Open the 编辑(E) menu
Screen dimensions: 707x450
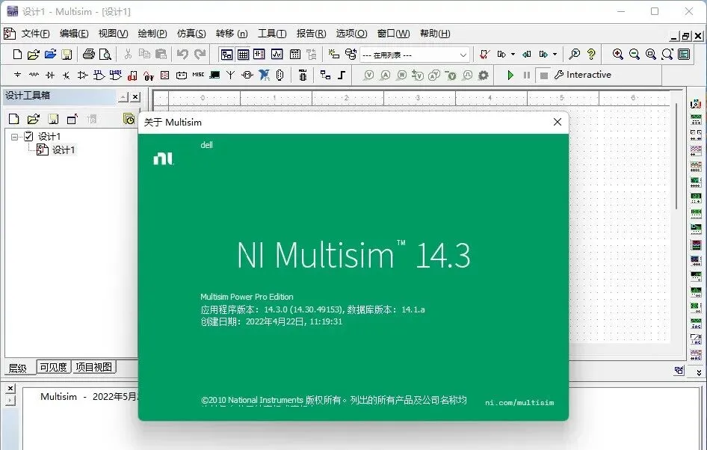[75, 34]
